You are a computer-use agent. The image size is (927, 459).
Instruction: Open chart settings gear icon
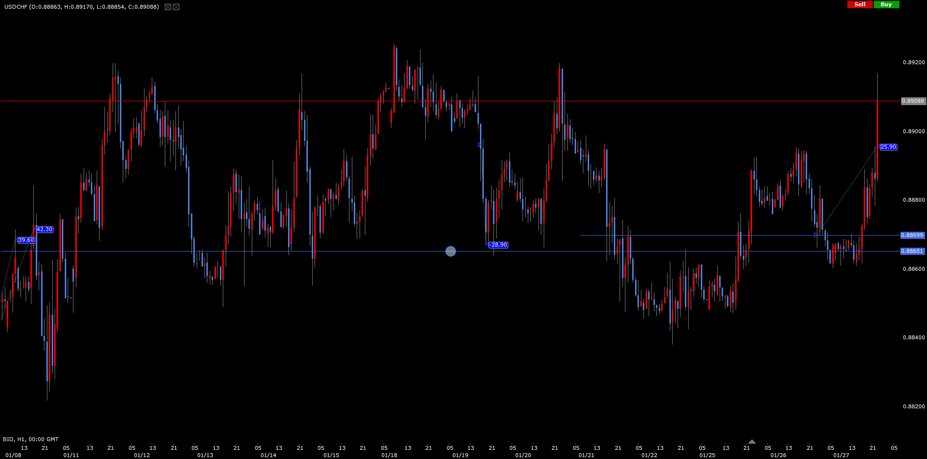click(x=176, y=7)
